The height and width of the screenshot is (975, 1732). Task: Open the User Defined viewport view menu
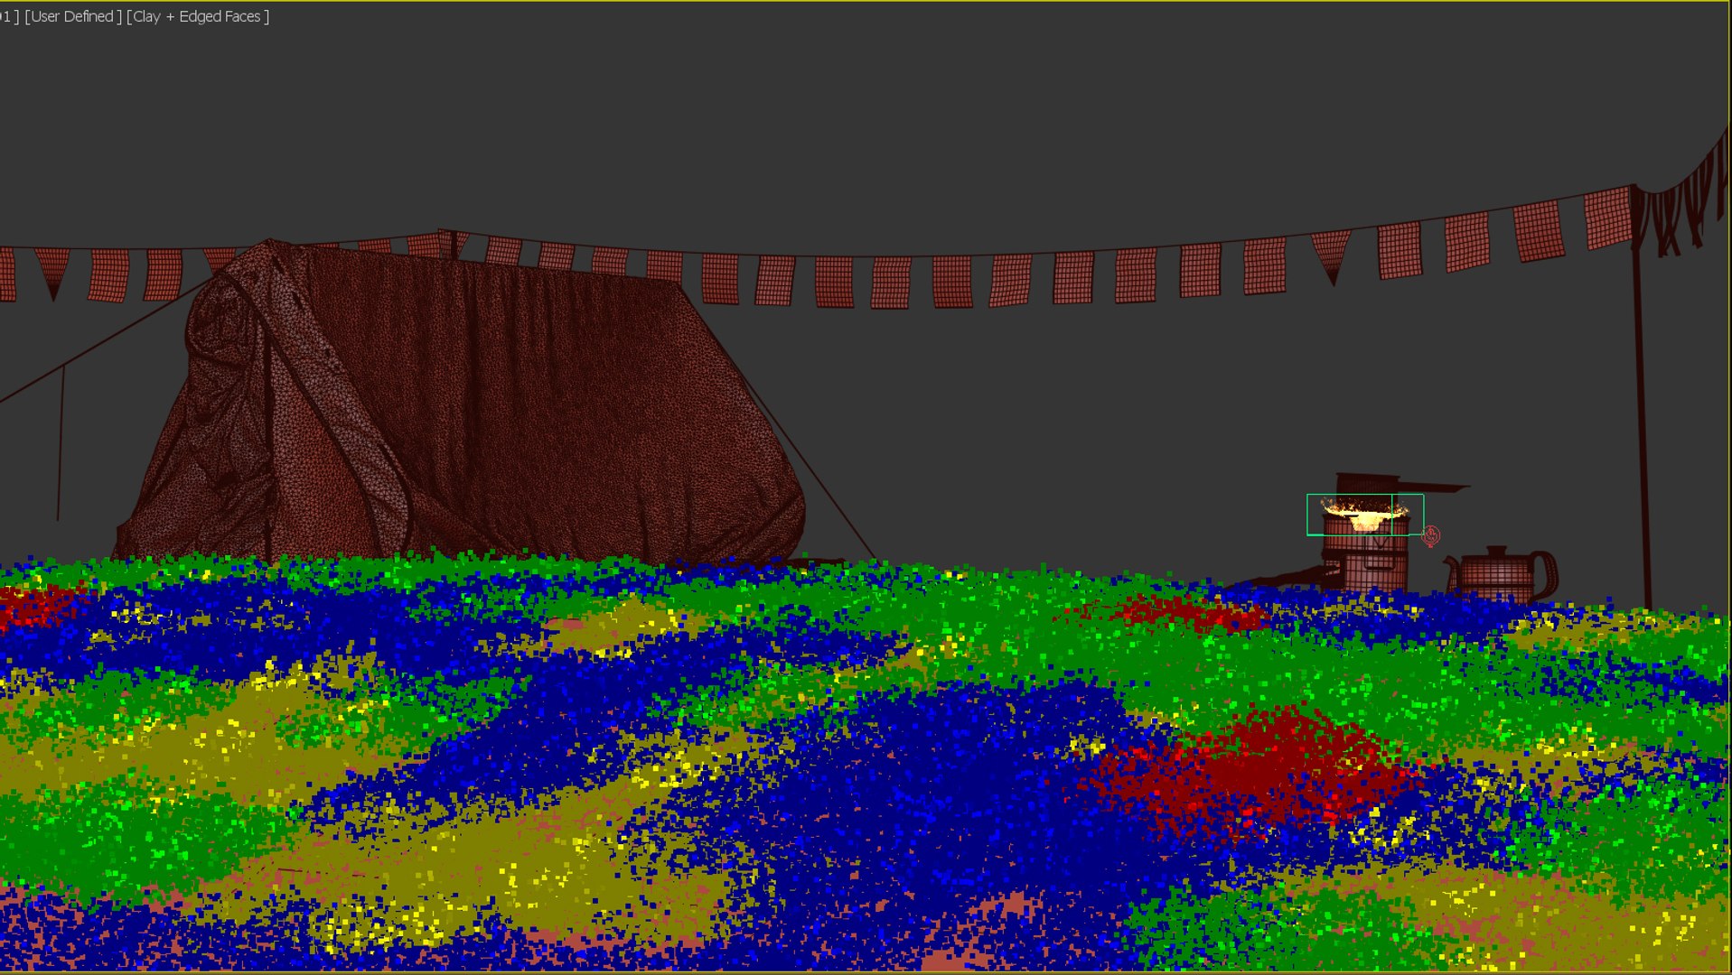tap(73, 16)
